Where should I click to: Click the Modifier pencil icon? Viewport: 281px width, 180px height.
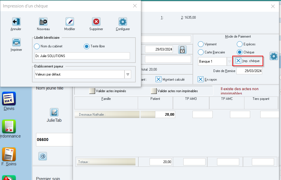point(70,22)
